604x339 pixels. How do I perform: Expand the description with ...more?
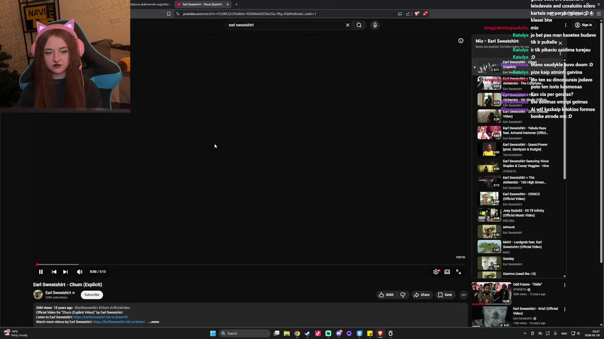click(154, 322)
